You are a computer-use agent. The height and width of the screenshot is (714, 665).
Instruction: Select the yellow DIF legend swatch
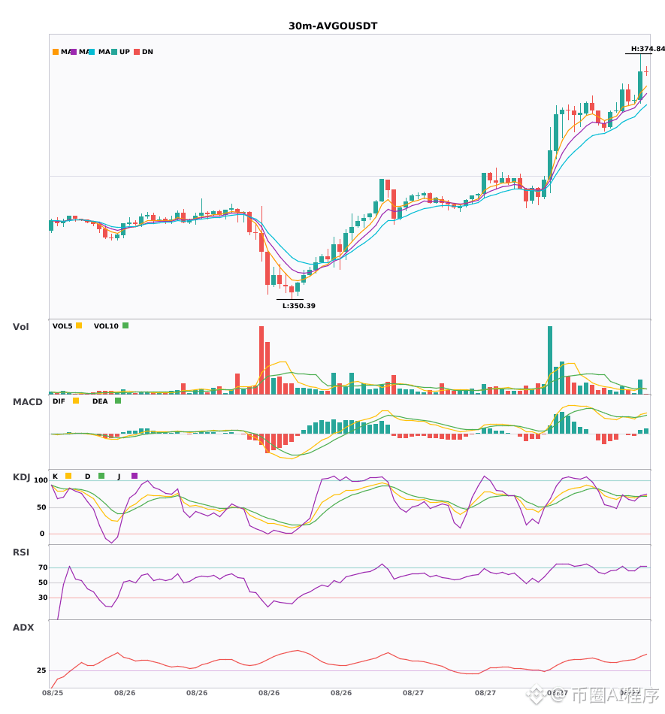76,401
